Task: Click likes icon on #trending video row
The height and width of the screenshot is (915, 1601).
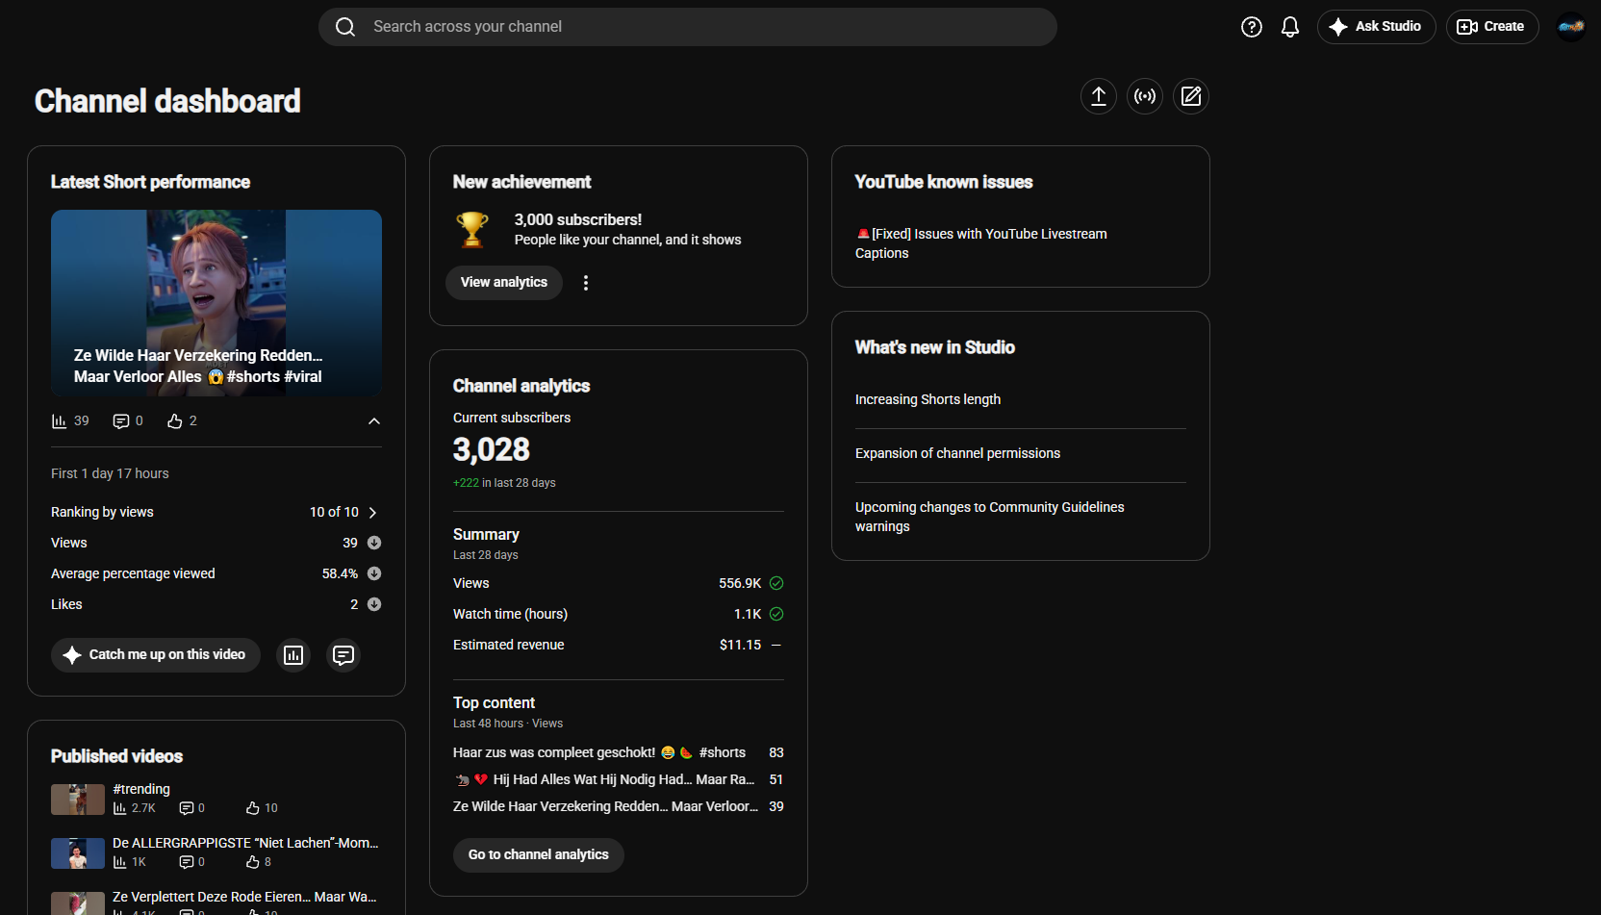Action: point(253,808)
